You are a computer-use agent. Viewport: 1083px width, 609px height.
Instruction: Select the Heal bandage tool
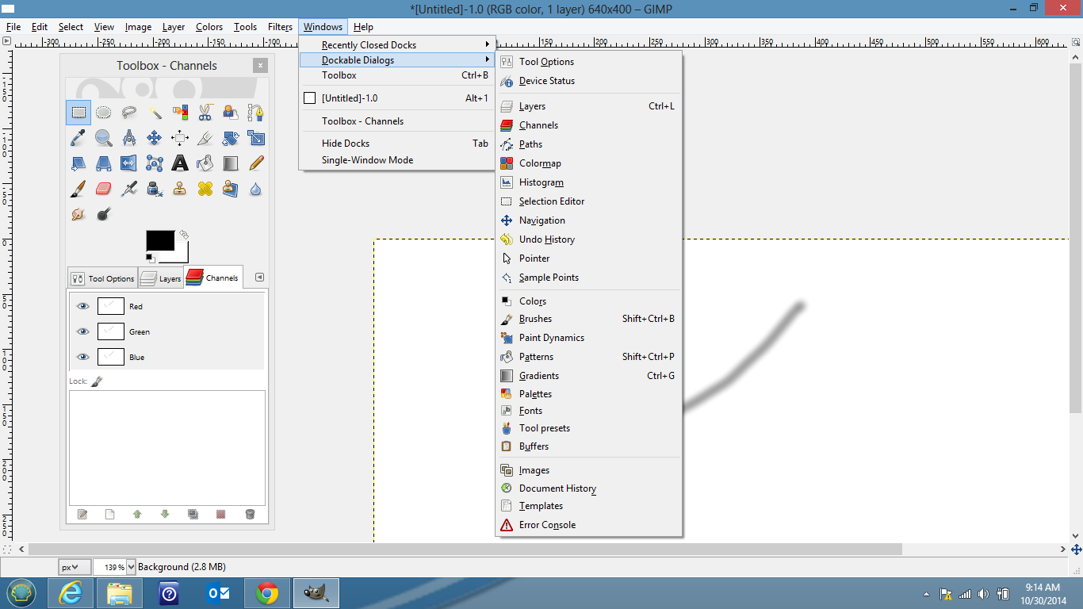tap(205, 189)
